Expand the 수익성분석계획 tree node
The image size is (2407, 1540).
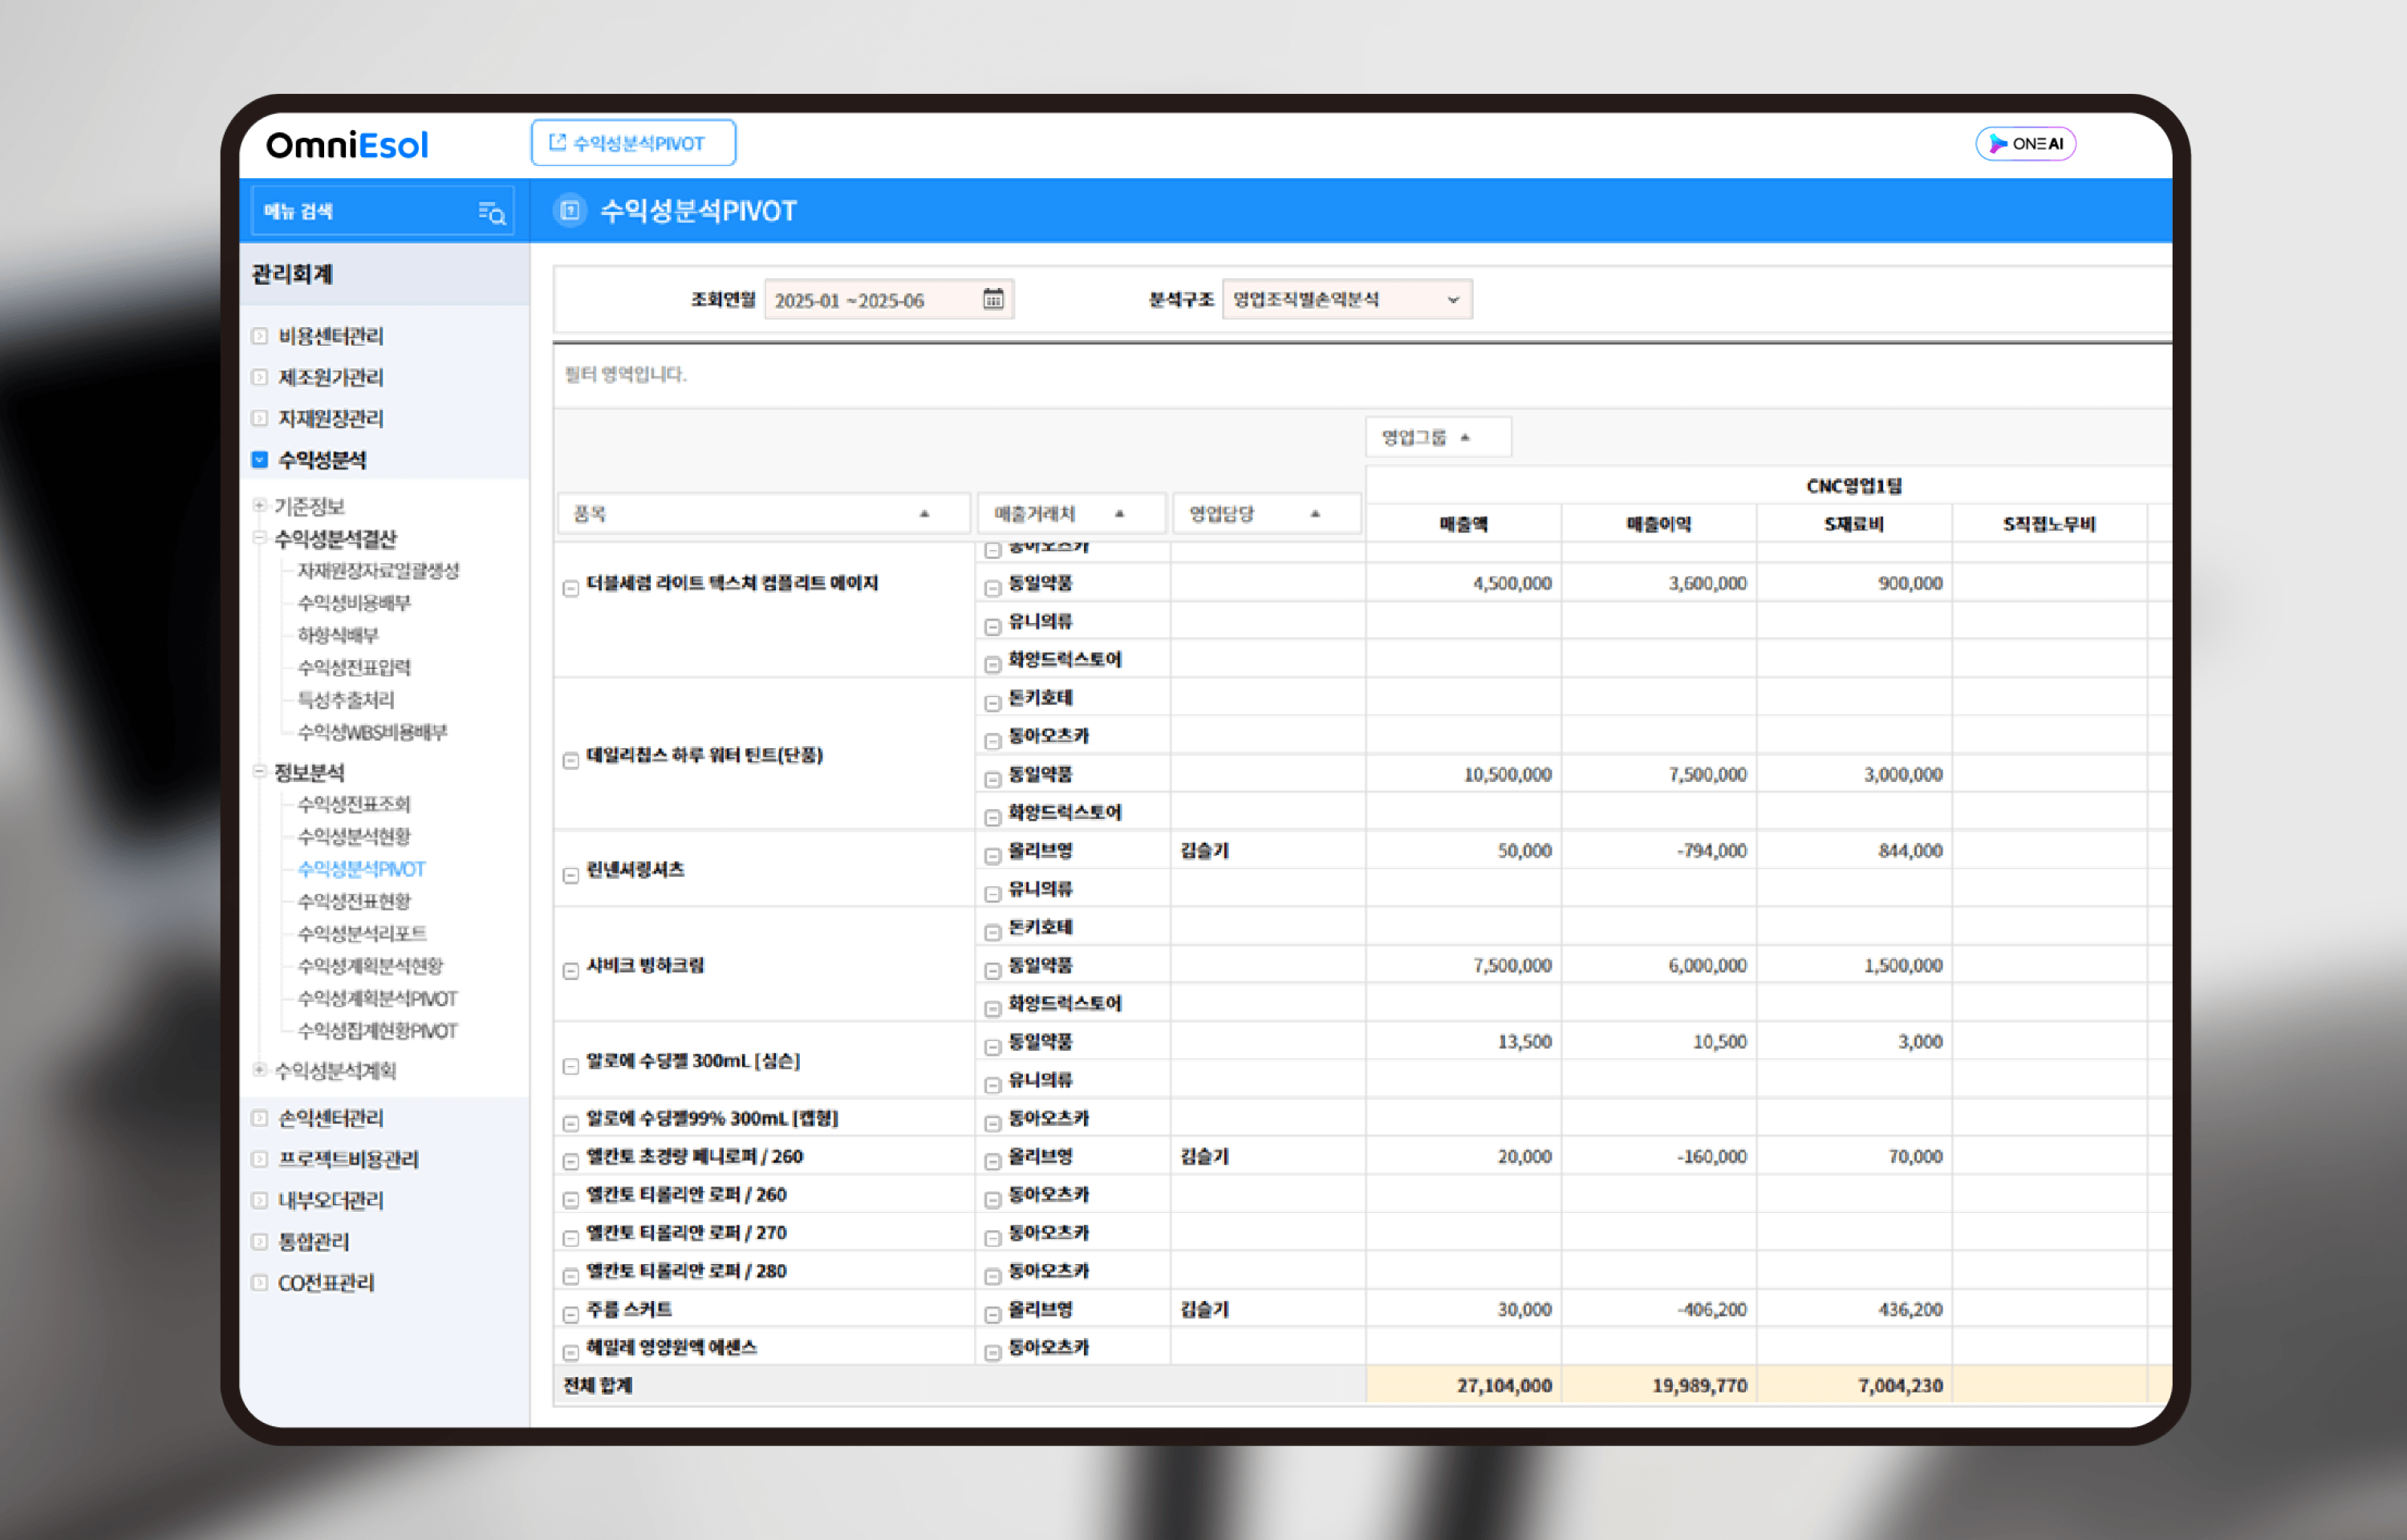point(260,1070)
